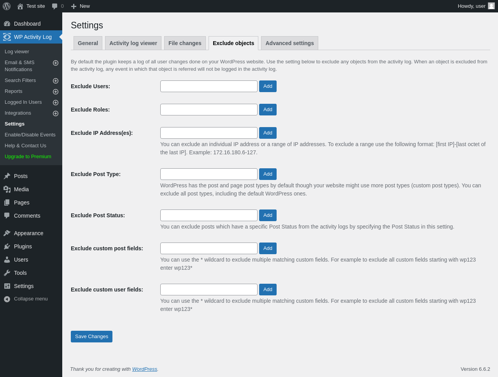This screenshot has width=498, height=377.
Task: Click the Appearance paintbrush icon
Action: click(7, 233)
